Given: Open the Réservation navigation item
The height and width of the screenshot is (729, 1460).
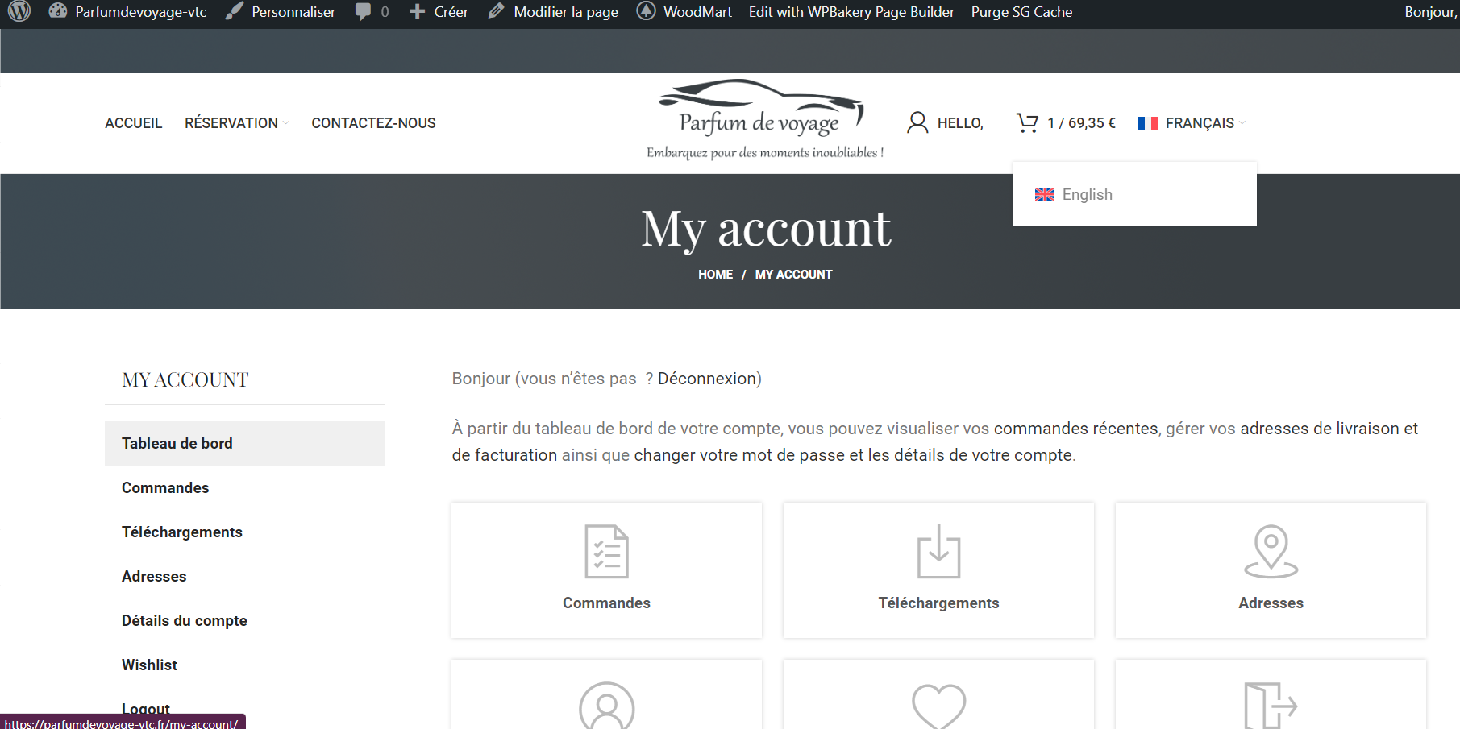Looking at the screenshot, I should coord(231,123).
